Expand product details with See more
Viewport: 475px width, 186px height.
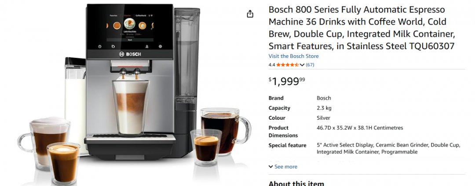pos(283,167)
